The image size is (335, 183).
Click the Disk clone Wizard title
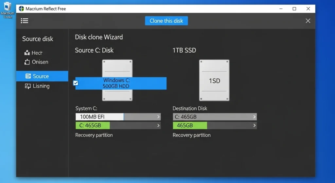[x=99, y=37]
